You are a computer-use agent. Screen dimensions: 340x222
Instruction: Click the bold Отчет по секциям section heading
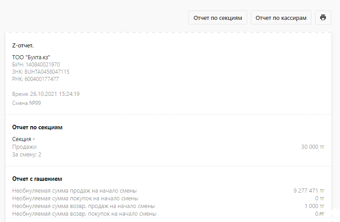pos(37,128)
